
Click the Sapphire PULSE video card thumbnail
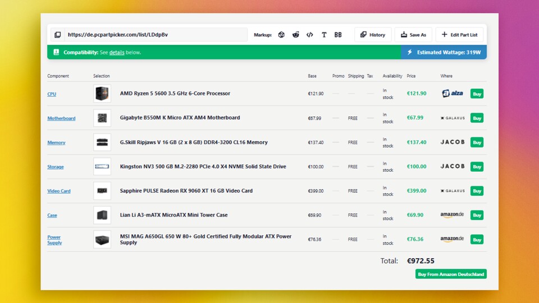[102, 191]
